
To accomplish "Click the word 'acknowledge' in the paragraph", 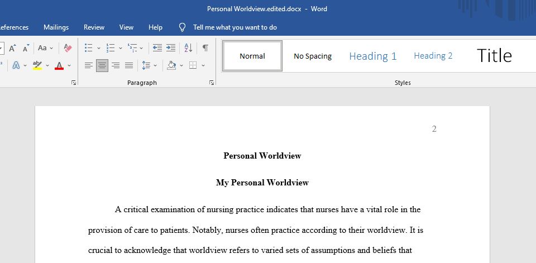I will (147, 250).
